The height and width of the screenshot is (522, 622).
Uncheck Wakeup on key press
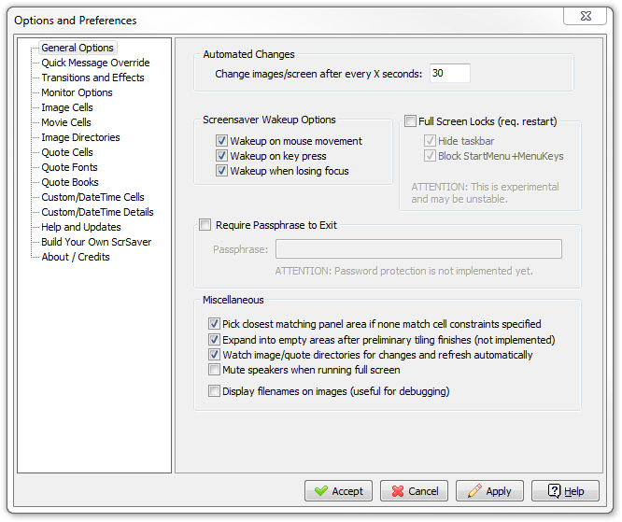coord(221,156)
